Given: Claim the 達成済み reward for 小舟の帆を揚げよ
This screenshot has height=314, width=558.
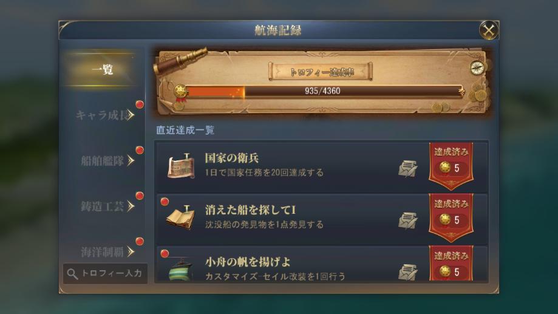Looking at the screenshot, I should pyautogui.click(x=451, y=264).
